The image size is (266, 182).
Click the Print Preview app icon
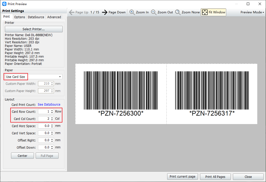pyautogui.click(x=4, y=4)
